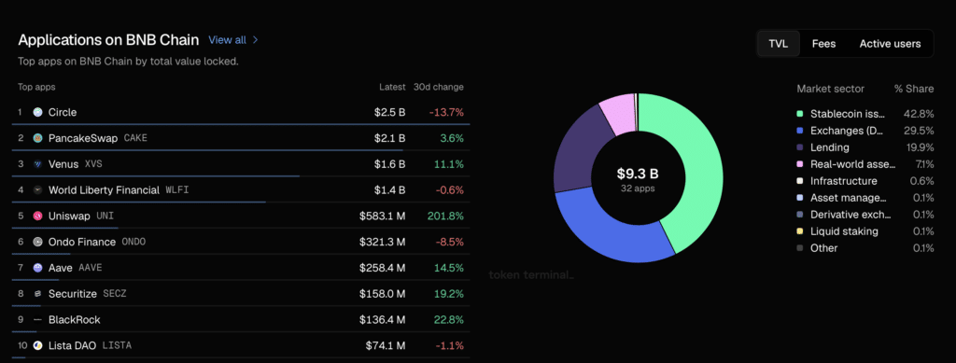Click the Real-world assets pink legend swatch
This screenshot has height=363, width=956.
point(800,164)
